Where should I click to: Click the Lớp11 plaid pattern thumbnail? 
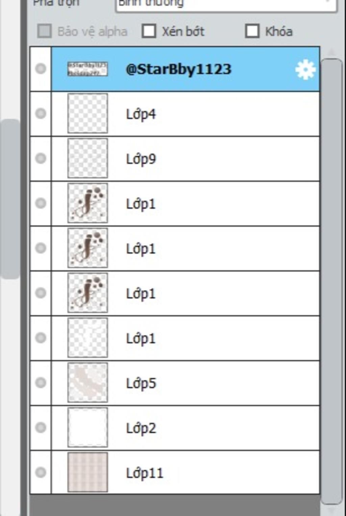88,472
